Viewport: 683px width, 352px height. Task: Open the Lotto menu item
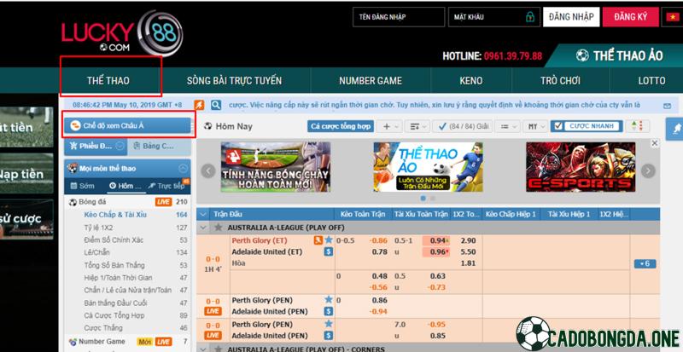[651, 80]
